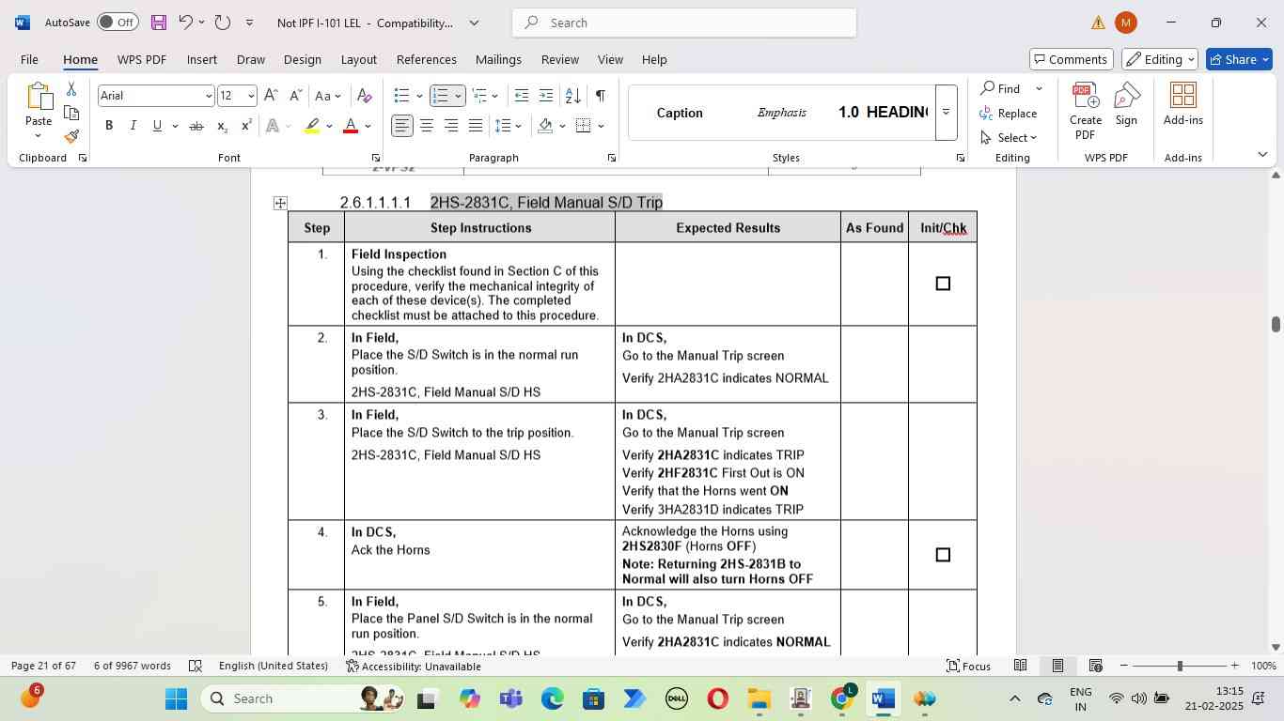Increase paragraph indent
The image size is (1284, 721).
point(545,96)
